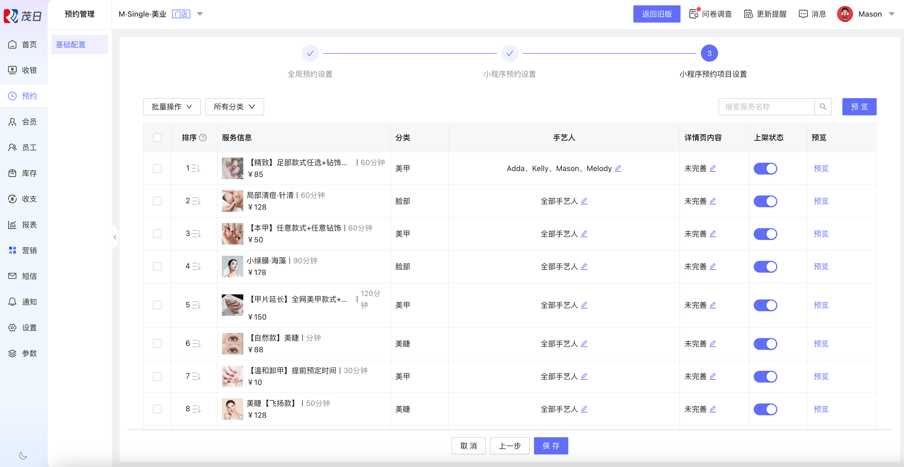
Task: Expand the 所有分类 category filter
Action: (x=234, y=107)
